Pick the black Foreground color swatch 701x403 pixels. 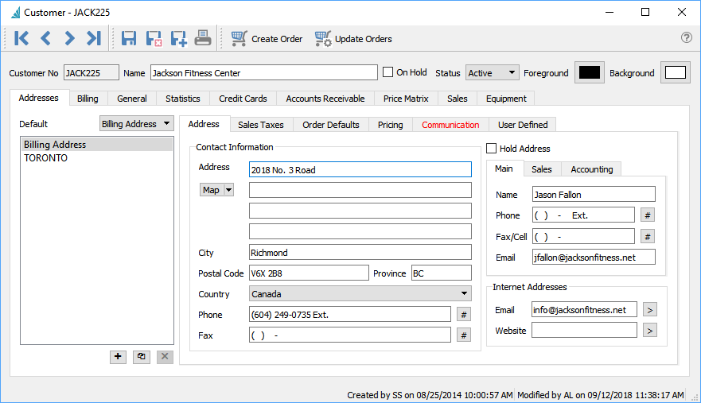(590, 72)
